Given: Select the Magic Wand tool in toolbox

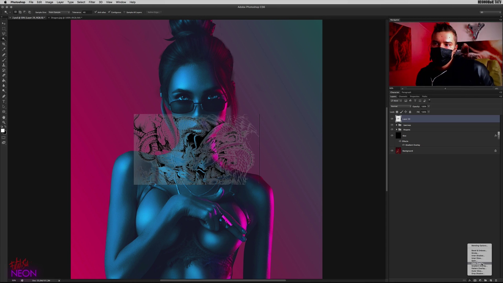Looking at the screenshot, I should point(4,39).
